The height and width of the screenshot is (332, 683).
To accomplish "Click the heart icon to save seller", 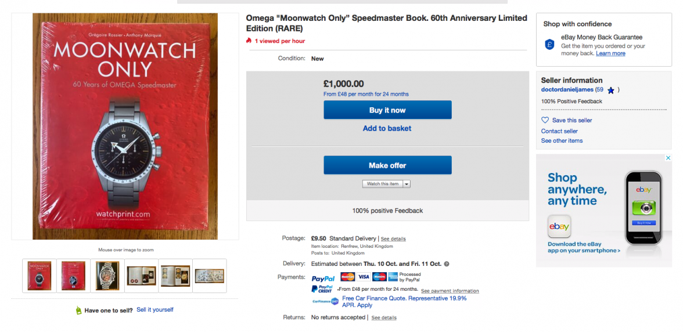I will point(545,120).
